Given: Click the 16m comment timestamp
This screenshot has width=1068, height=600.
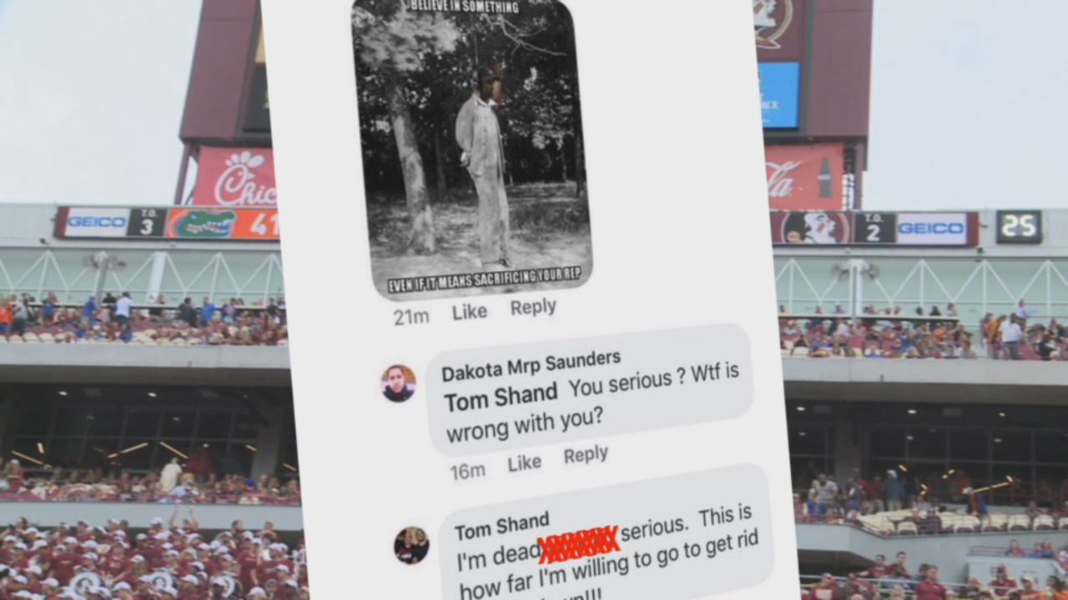Looking at the screenshot, I should click(467, 472).
